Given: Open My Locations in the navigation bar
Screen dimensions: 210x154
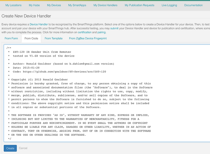Looking at the screenshot, I should point(13,5).
